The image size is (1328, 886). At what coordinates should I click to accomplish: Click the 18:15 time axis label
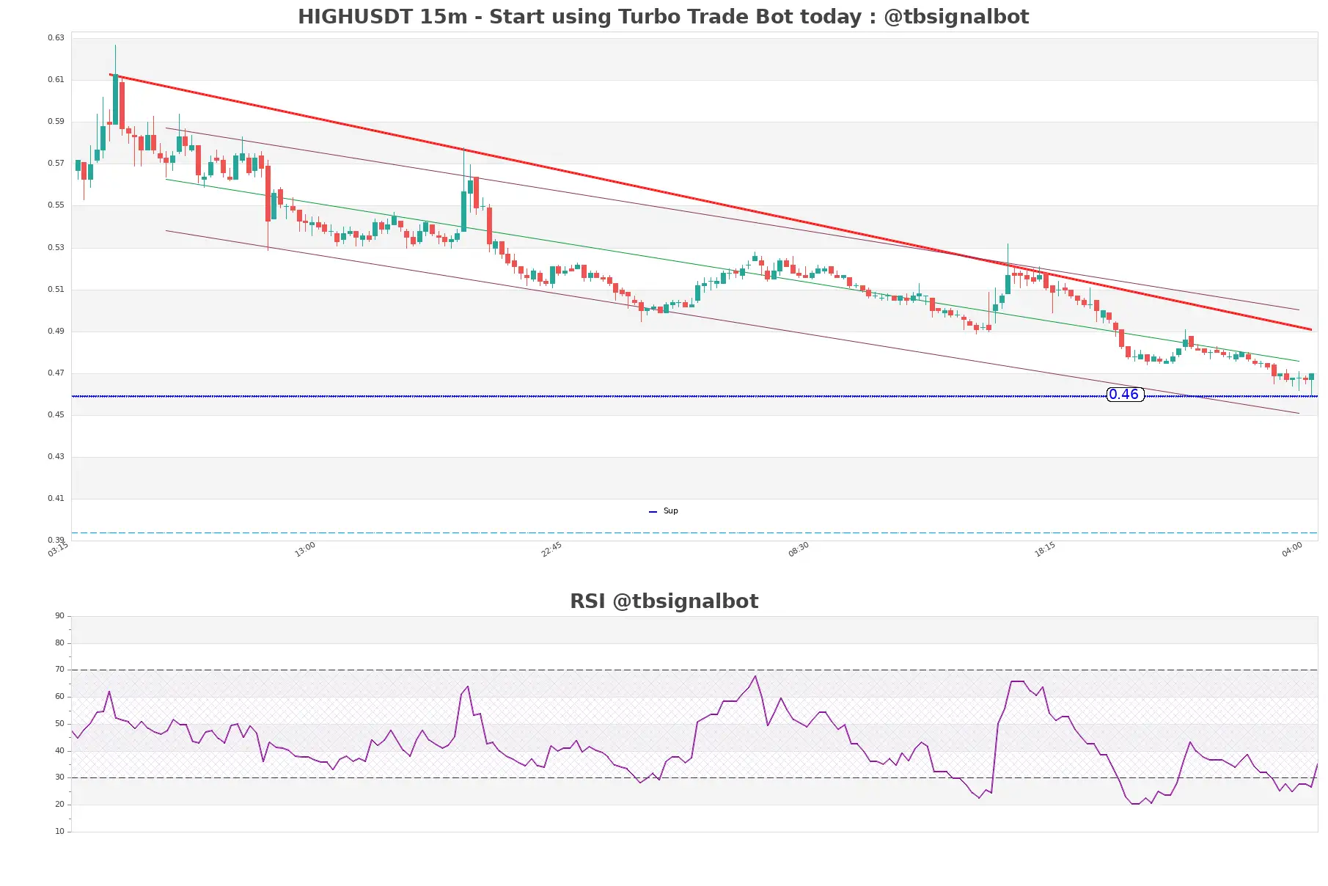pos(1045,549)
